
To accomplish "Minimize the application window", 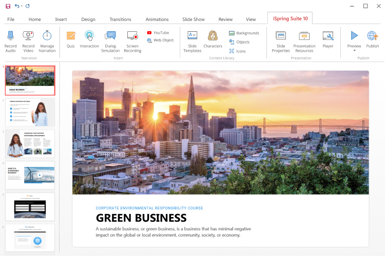I will 352,6.
